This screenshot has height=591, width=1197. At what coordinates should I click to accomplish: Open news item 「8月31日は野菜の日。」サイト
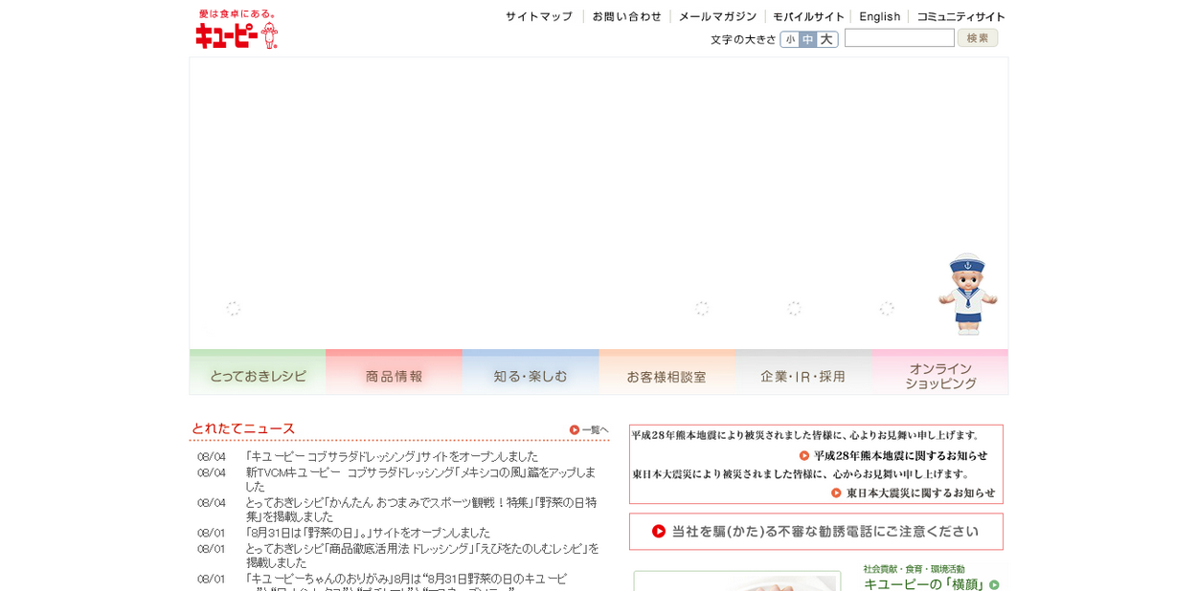(x=368, y=533)
